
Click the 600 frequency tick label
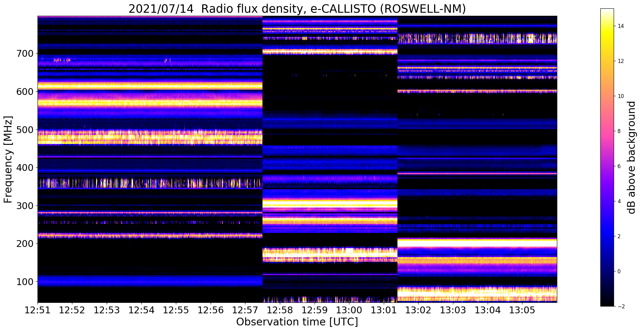click(25, 92)
